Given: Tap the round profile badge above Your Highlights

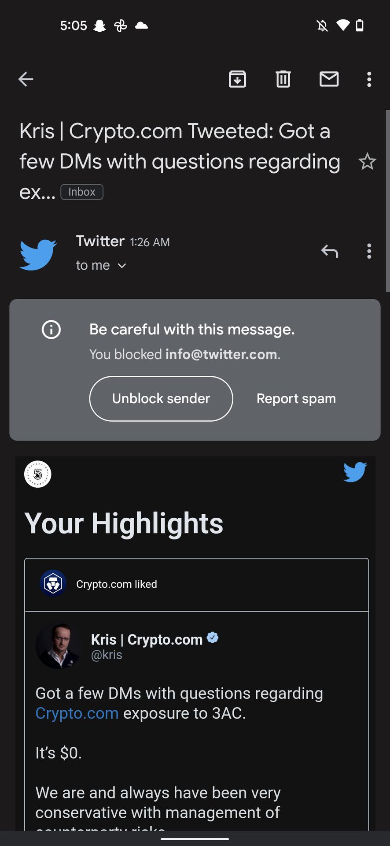Looking at the screenshot, I should [38, 474].
